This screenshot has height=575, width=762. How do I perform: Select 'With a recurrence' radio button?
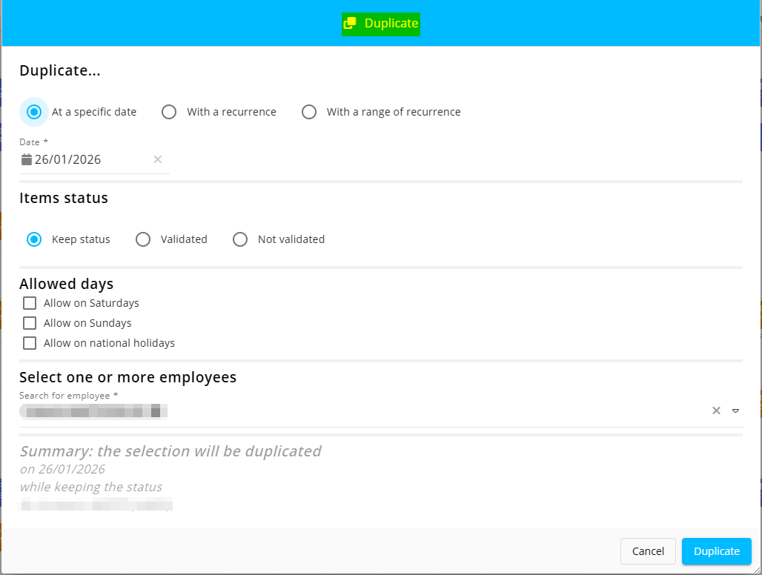(169, 112)
